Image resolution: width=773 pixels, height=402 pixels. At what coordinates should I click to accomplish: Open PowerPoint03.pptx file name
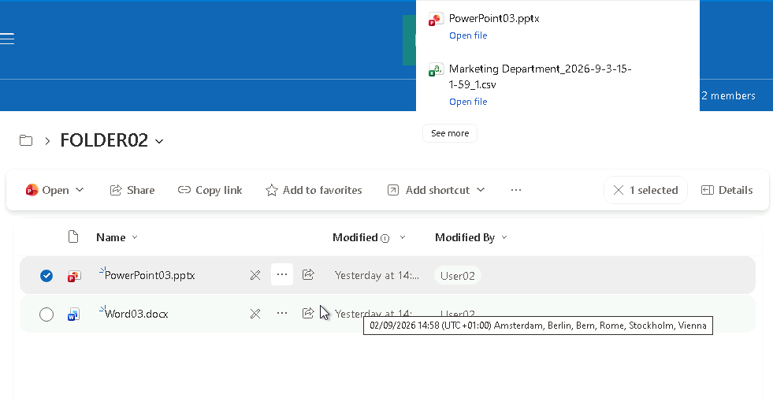150,275
